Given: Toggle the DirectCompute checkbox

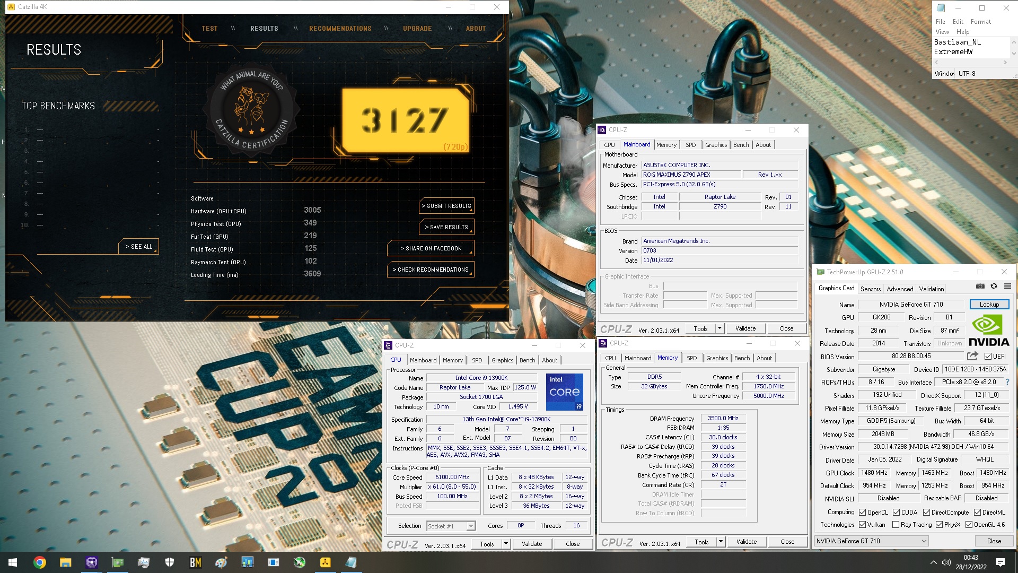Looking at the screenshot, I should [926, 512].
